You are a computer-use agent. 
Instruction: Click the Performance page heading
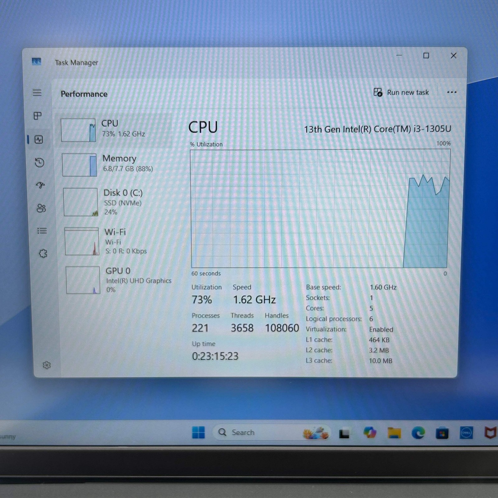pyautogui.click(x=84, y=94)
